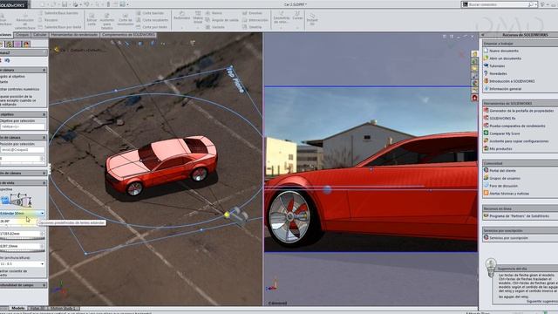Click the Save icon in the quick access bar
Viewport: 558px width, 314px height.
click(x=64, y=4)
